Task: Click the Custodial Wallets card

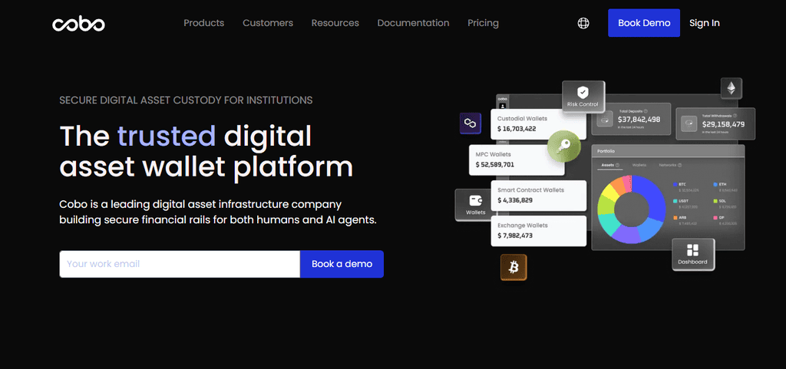Action: [539, 124]
